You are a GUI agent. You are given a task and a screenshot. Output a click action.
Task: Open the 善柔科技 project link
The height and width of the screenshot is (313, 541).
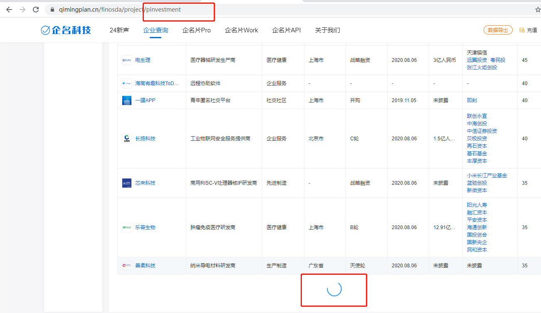point(145,265)
